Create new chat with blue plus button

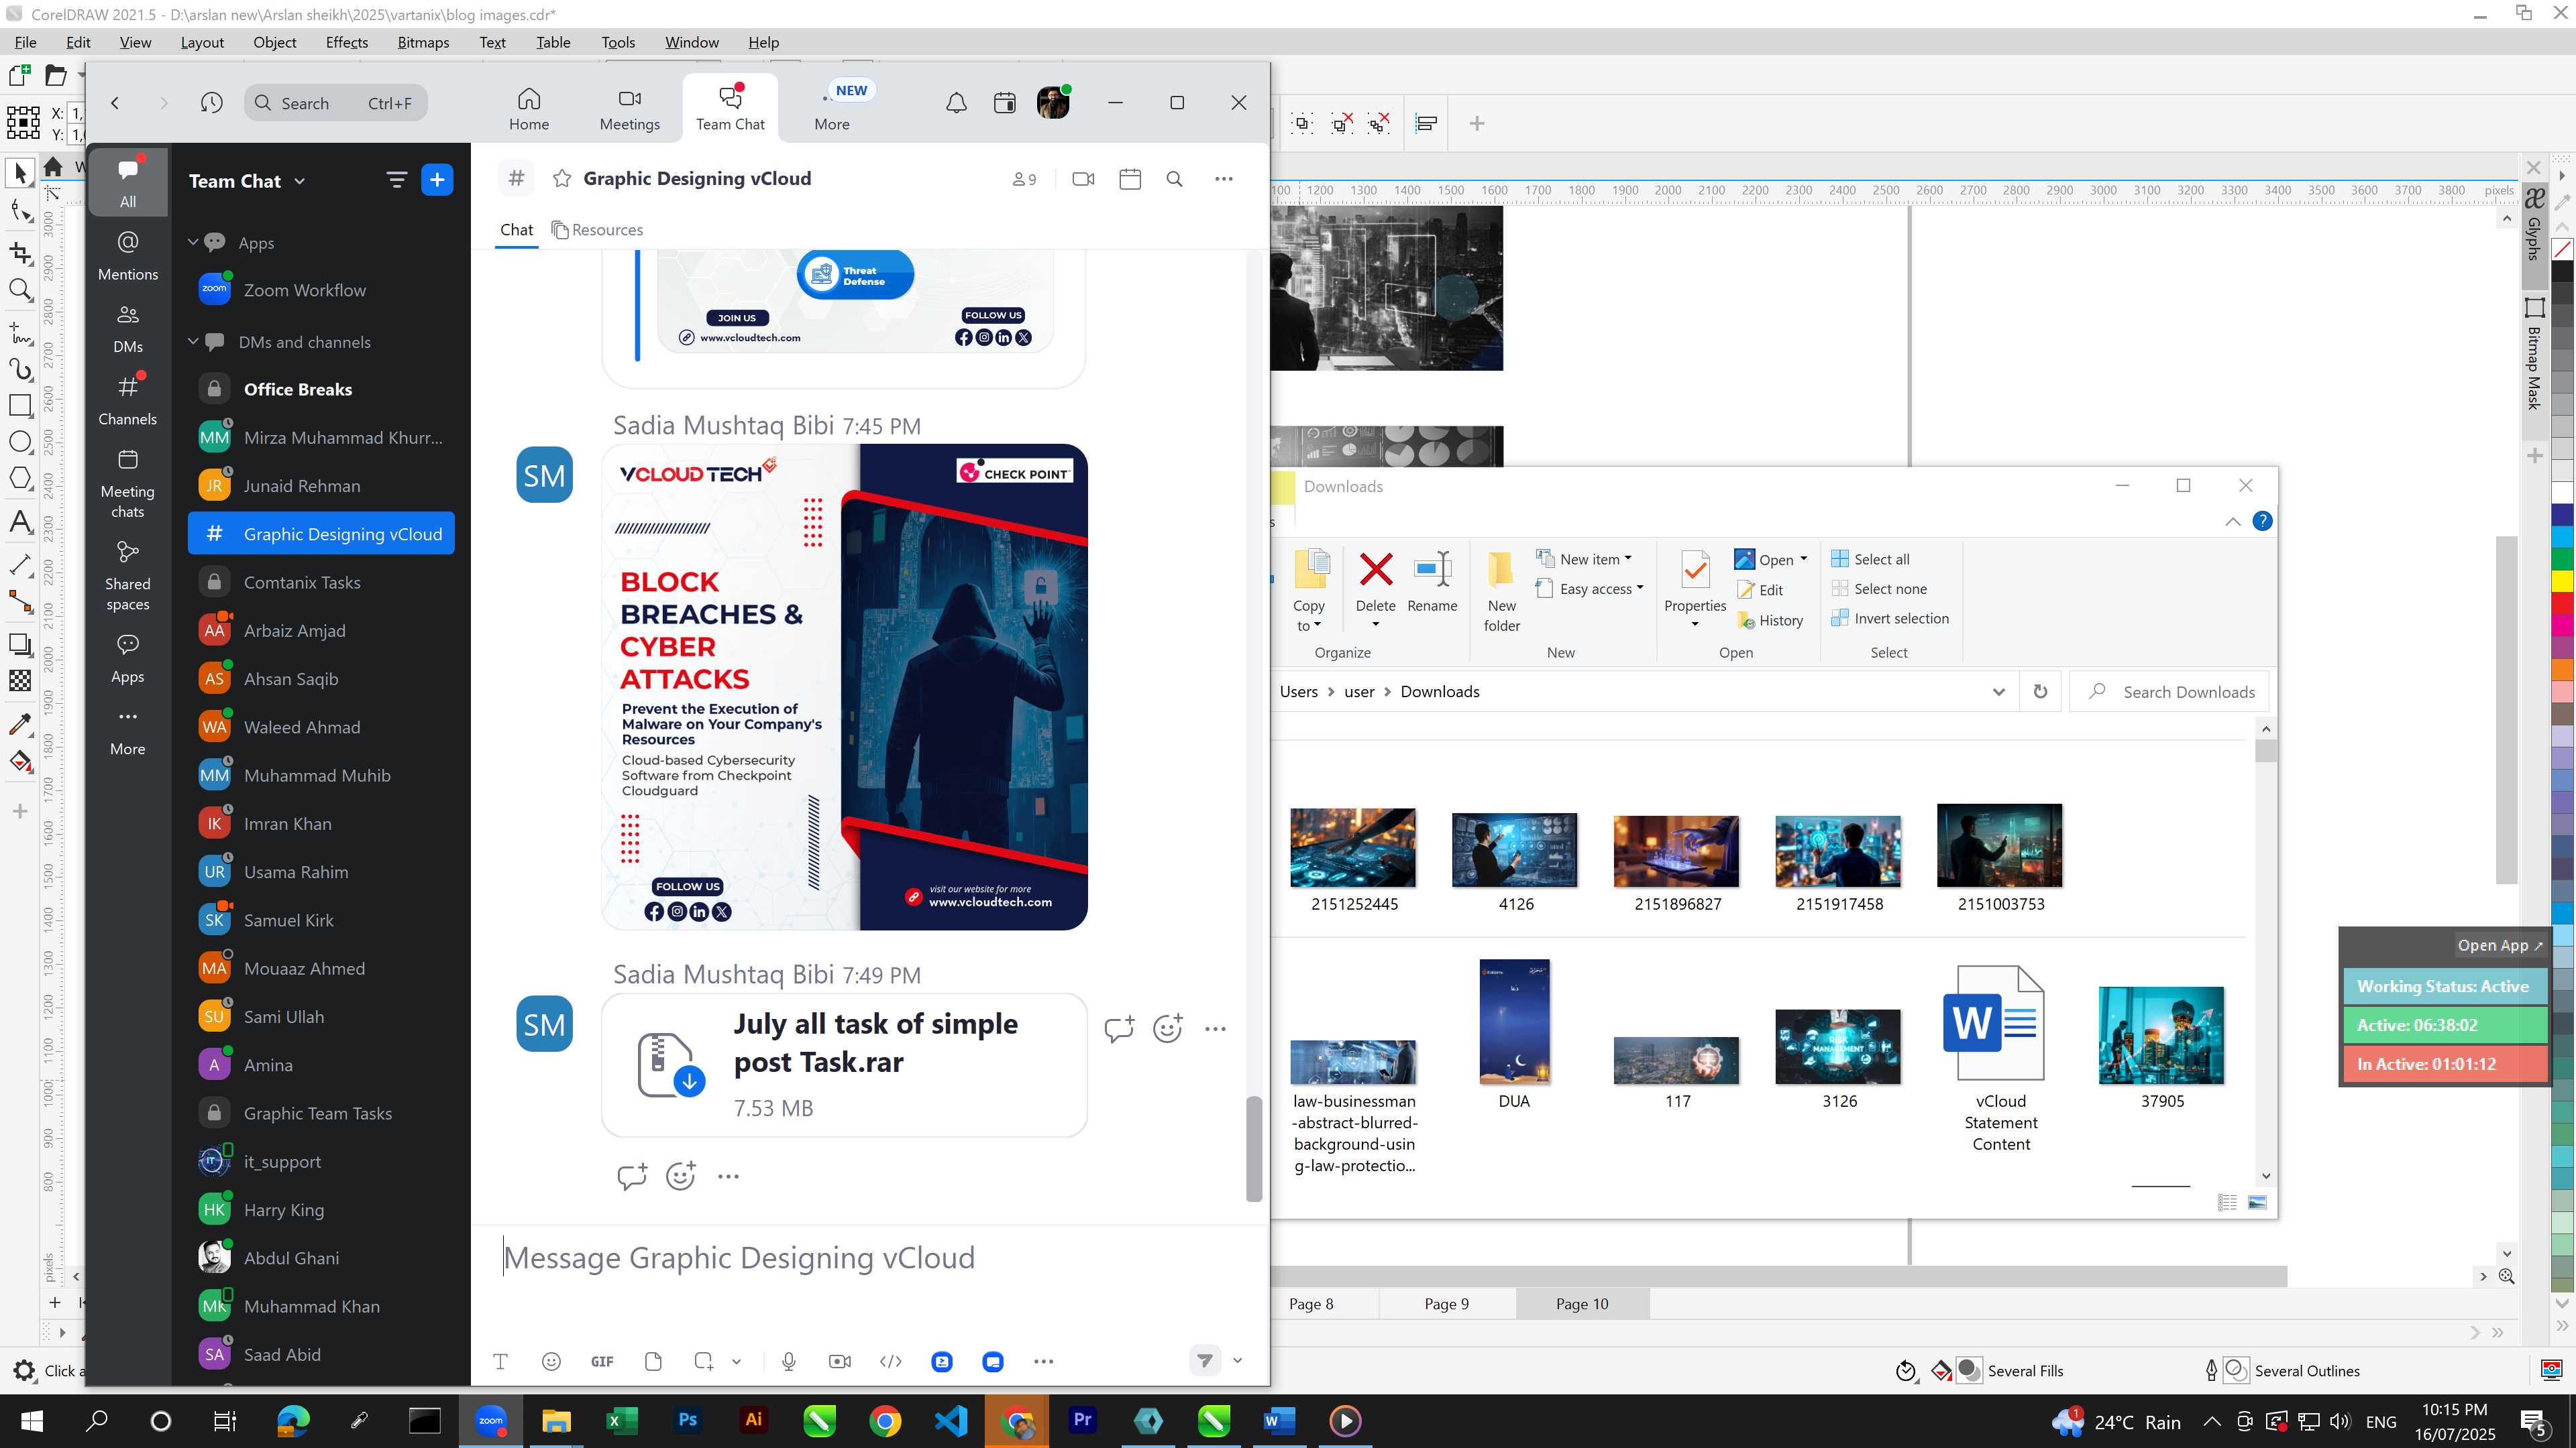(x=437, y=180)
